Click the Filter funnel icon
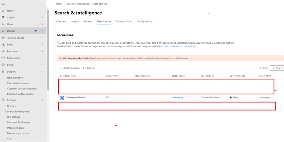 point(260,68)
